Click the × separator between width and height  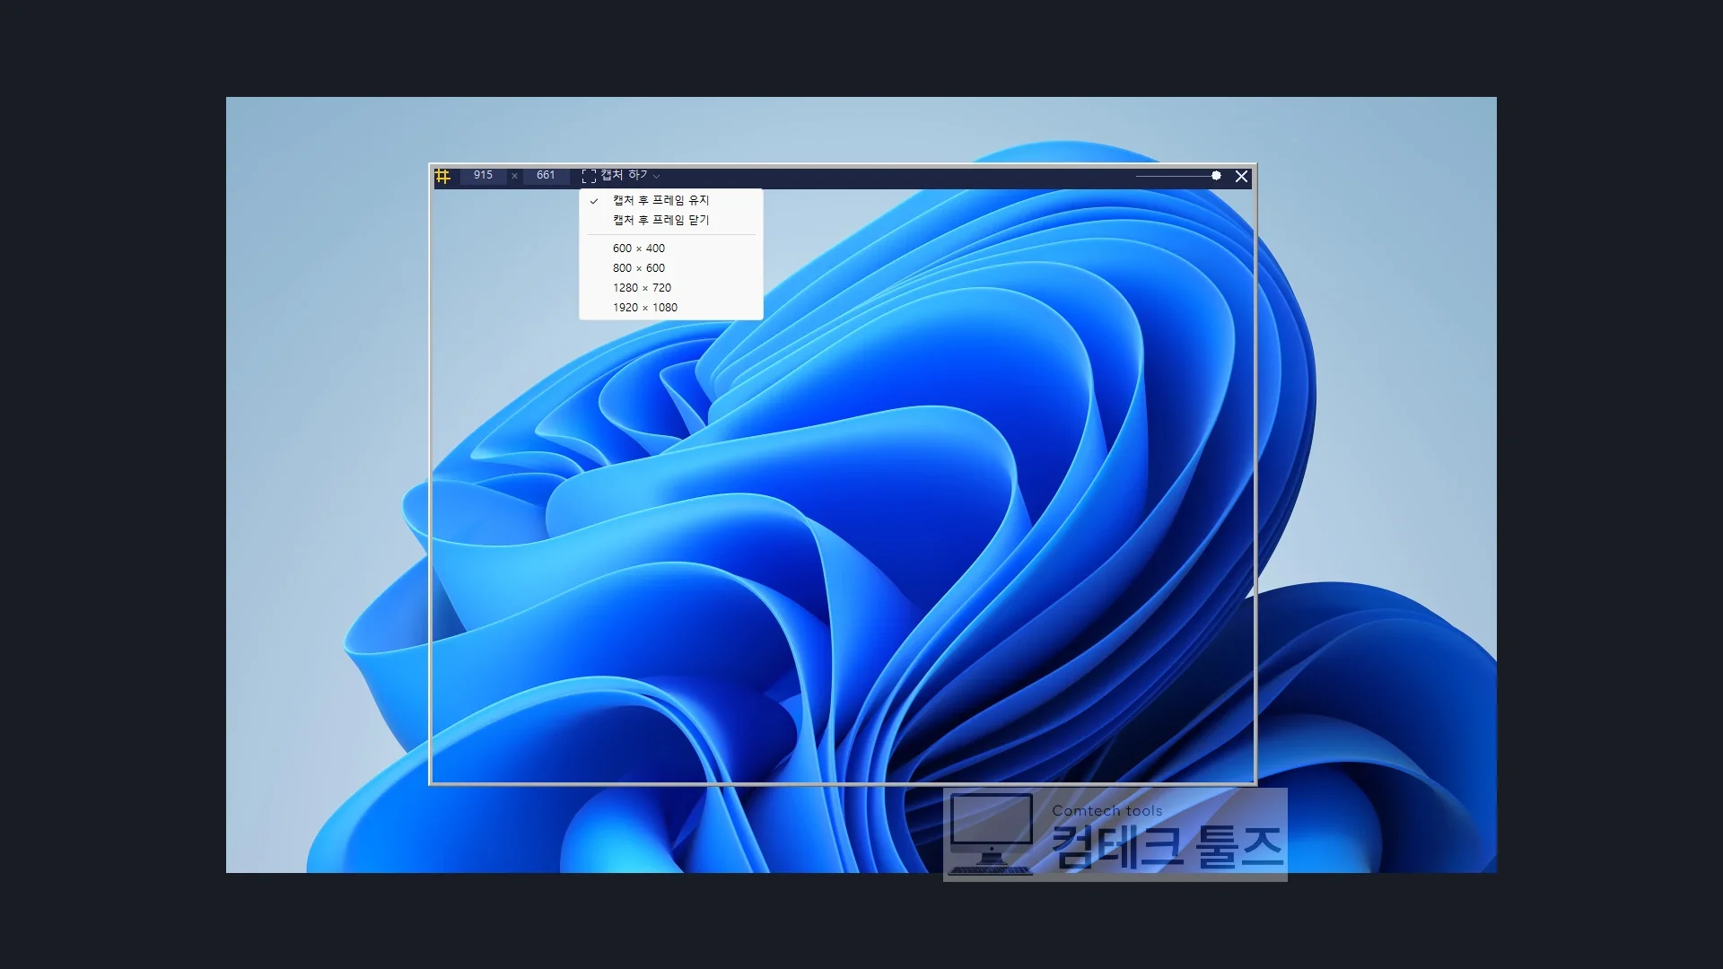click(x=514, y=176)
